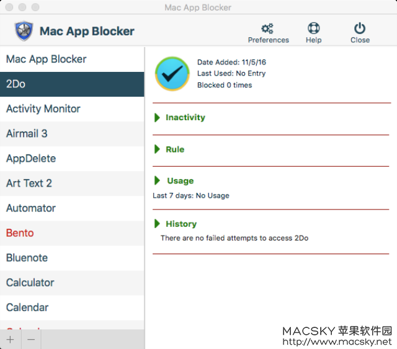Select Calendar in the list

click(x=72, y=307)
